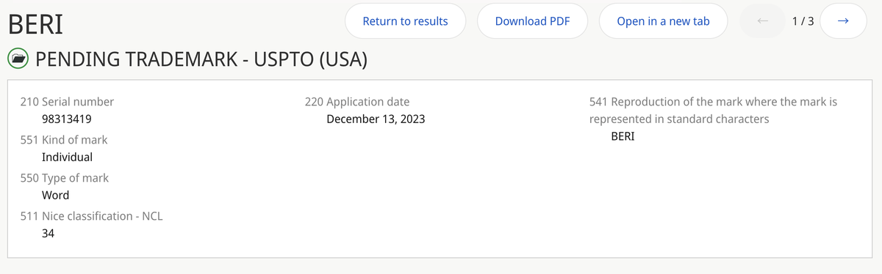Click the BERI standard characters value under 541
This screenshot has width=882, height=274.
pos(623,136)
